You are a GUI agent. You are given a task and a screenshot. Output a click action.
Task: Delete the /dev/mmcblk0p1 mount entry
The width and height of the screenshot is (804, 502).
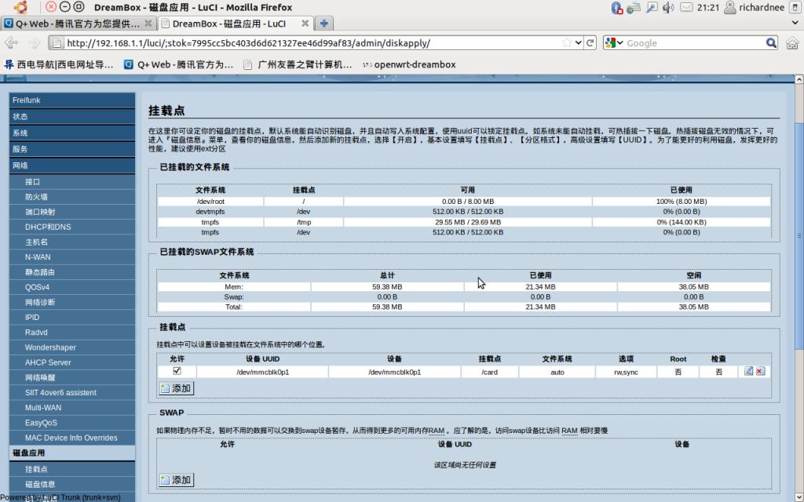[x=760, y=371]
